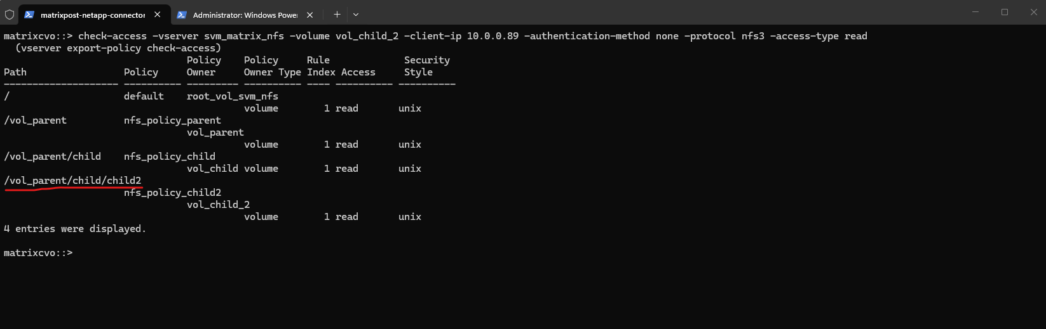Image resolution: width=1046 pixels, height=329 pixels.
Task: Click the empty title bar drag area
Action: [x=635, y=13]
